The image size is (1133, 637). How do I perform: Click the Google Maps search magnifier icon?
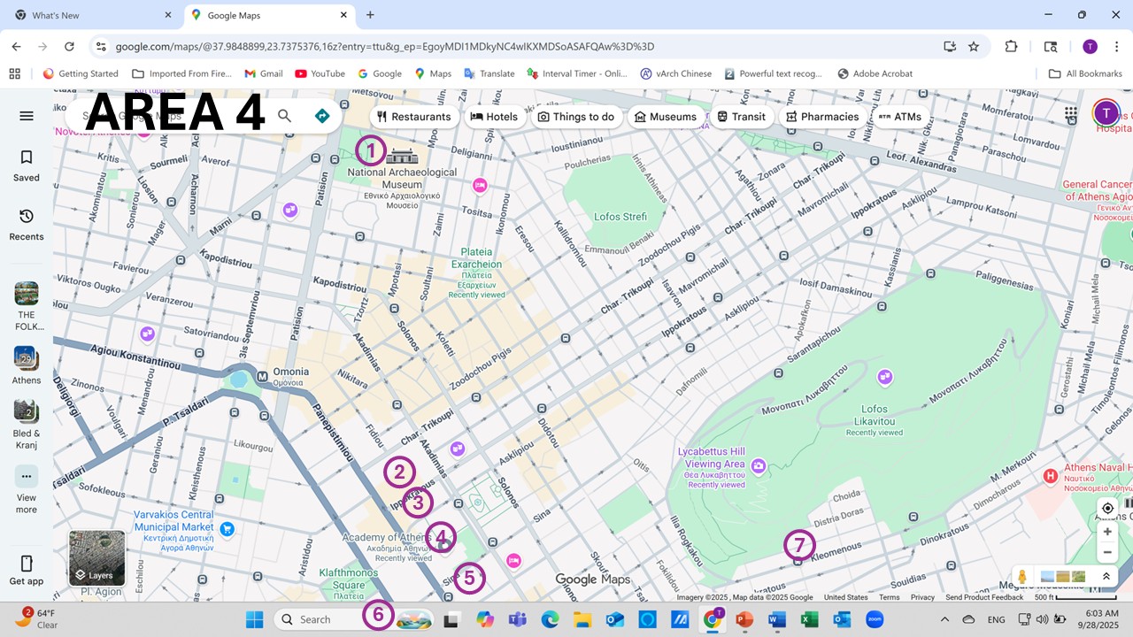click(x=284, y=116)
